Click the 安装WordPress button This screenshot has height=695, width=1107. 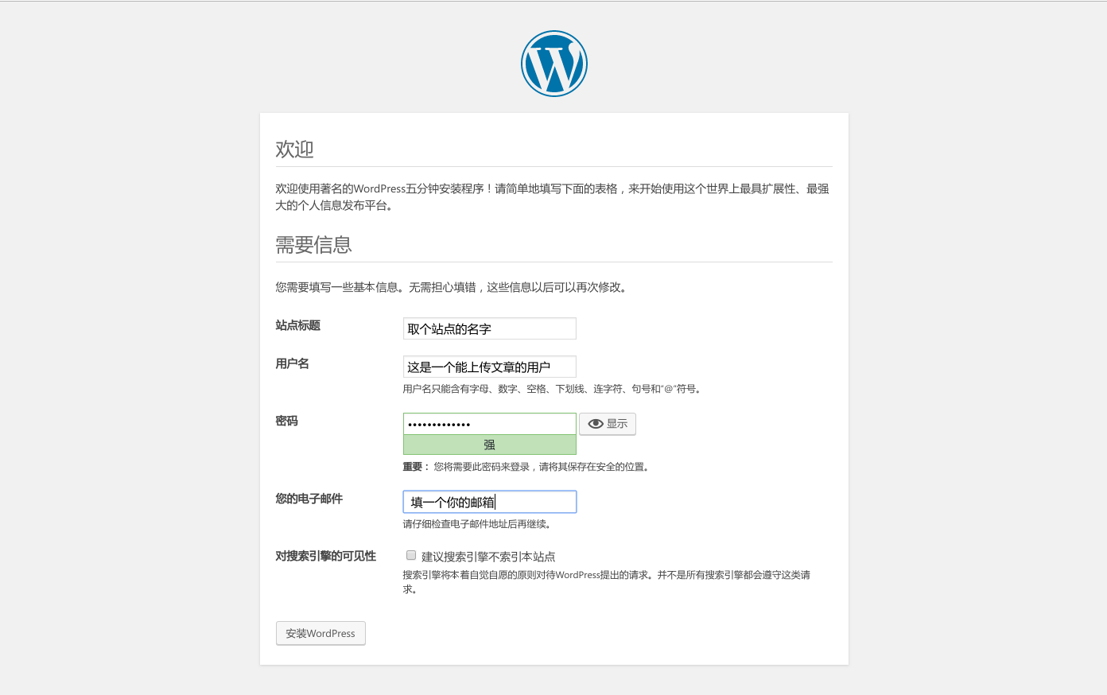click(320, 633)
